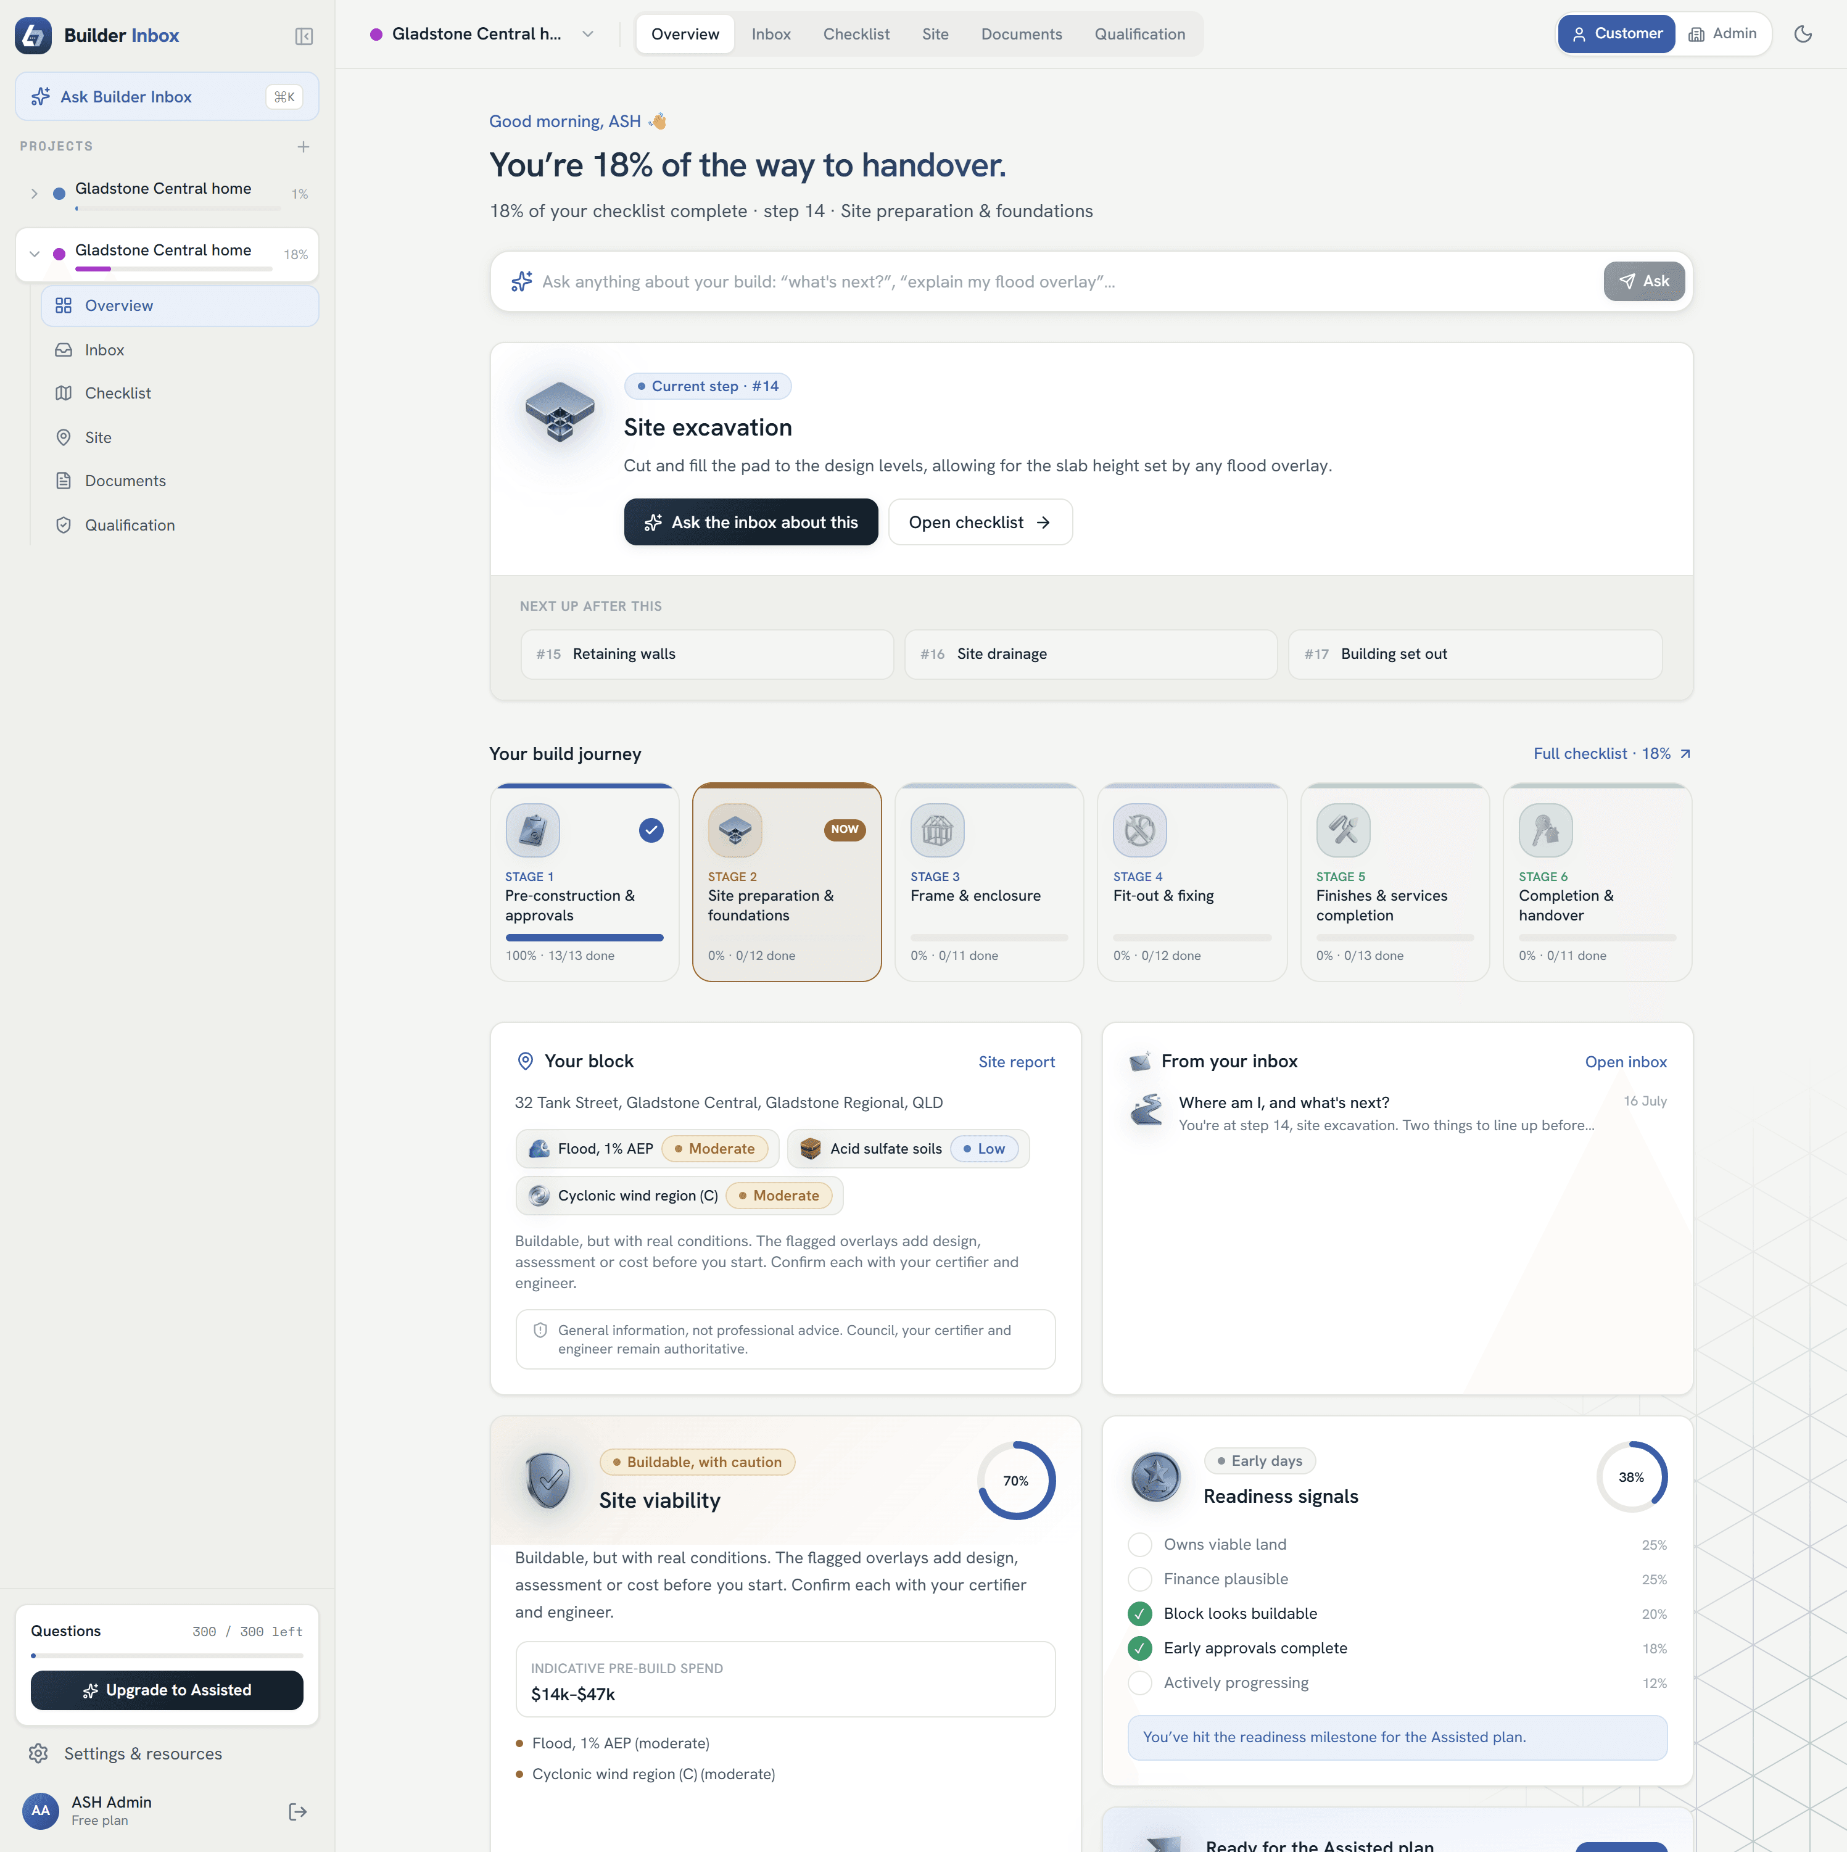This screenshot has width=1847, height=1852.
Task: Click the Stage 5 Finishes tools icon
Action: click(x=1343, y=830)
